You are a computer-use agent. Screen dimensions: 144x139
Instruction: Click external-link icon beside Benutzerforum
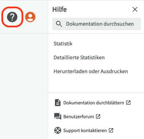tap(98, 116)
